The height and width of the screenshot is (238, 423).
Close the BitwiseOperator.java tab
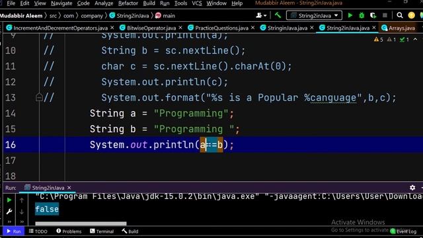(180, 28)
